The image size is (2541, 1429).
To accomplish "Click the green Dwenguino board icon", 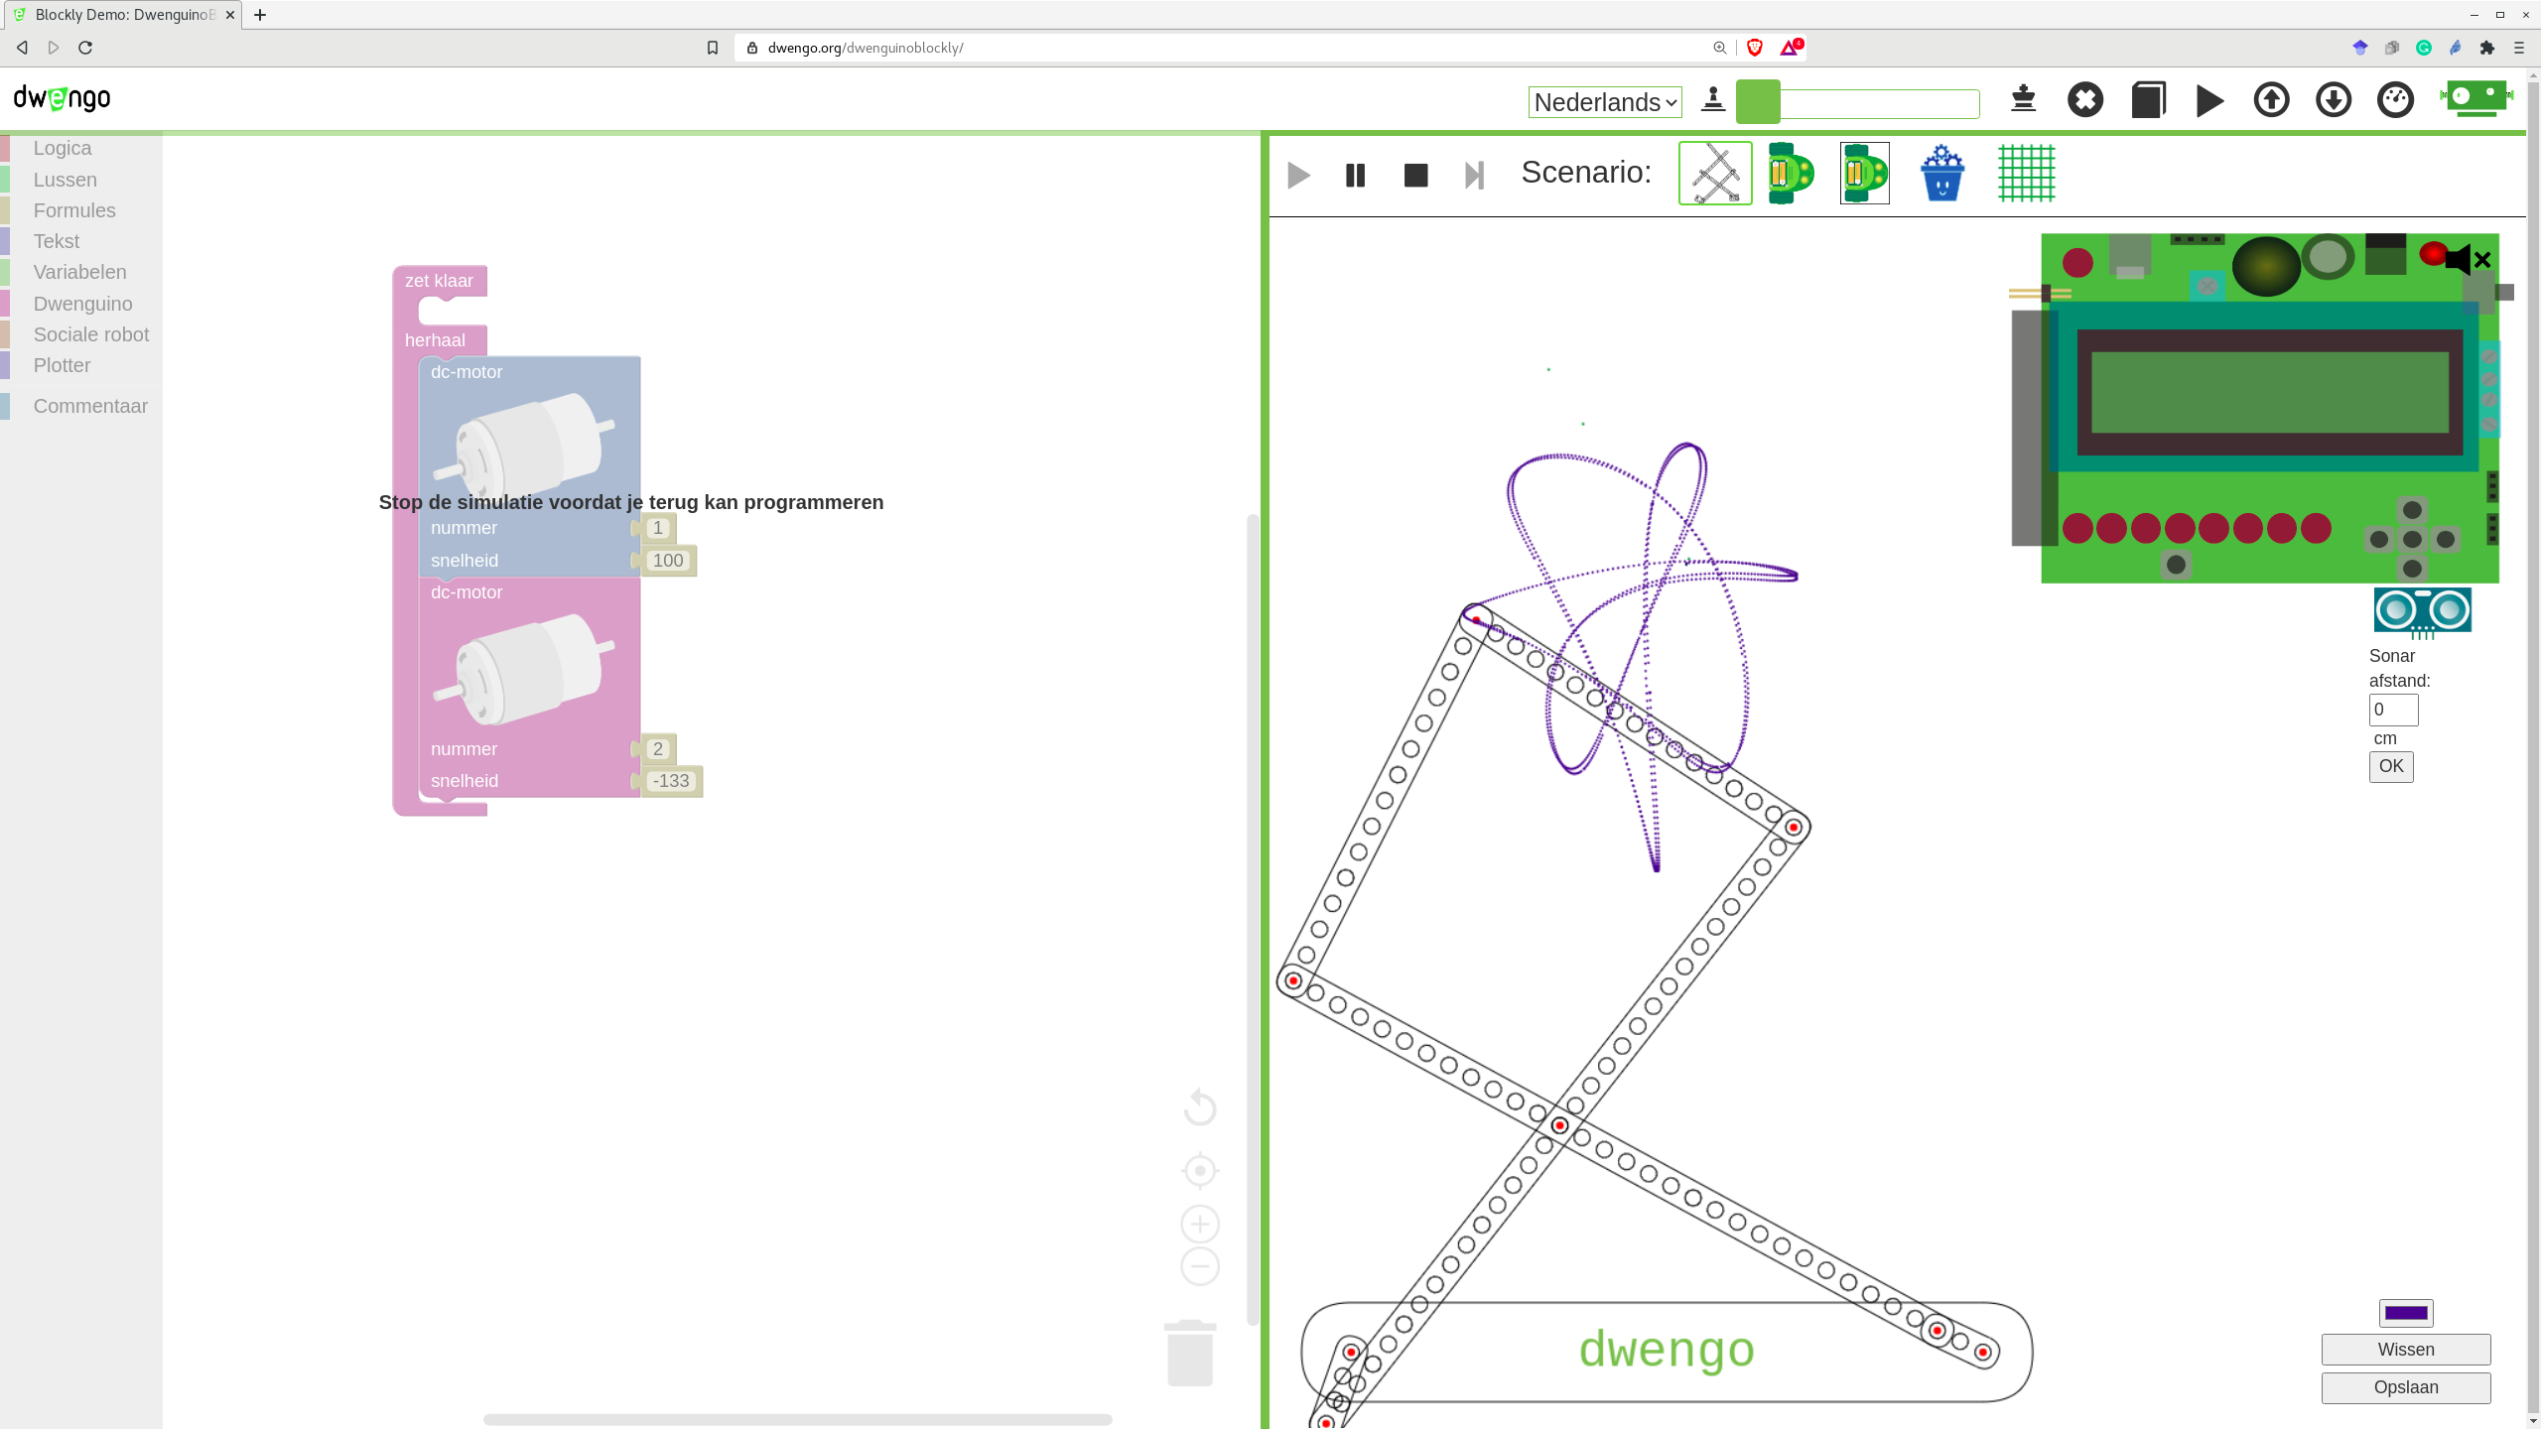I will coord(2475,99).
